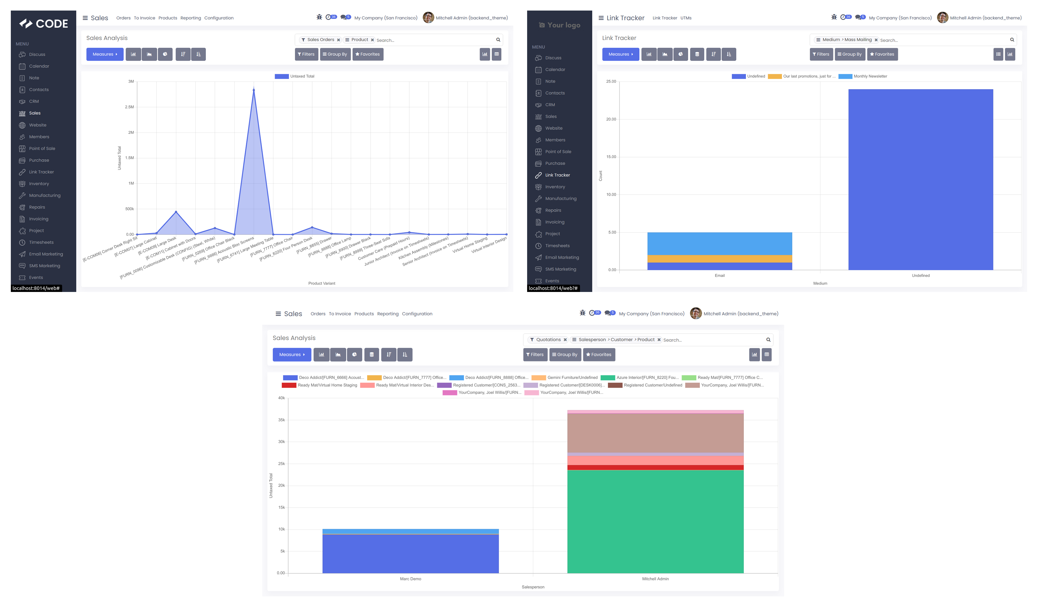The image size is (1038, 608).
Task: Click descending sort icon in Link Tracker toolbar
Action: tap(713, 54)
